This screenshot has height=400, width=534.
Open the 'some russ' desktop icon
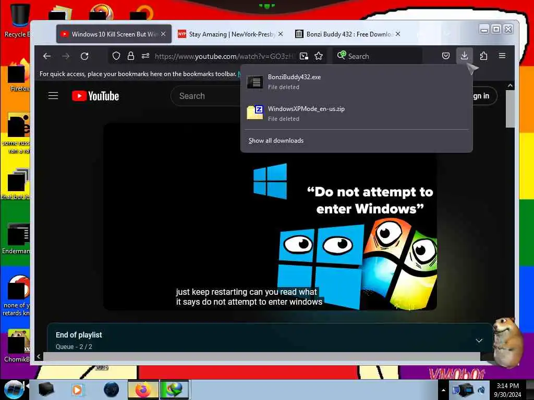17,133
